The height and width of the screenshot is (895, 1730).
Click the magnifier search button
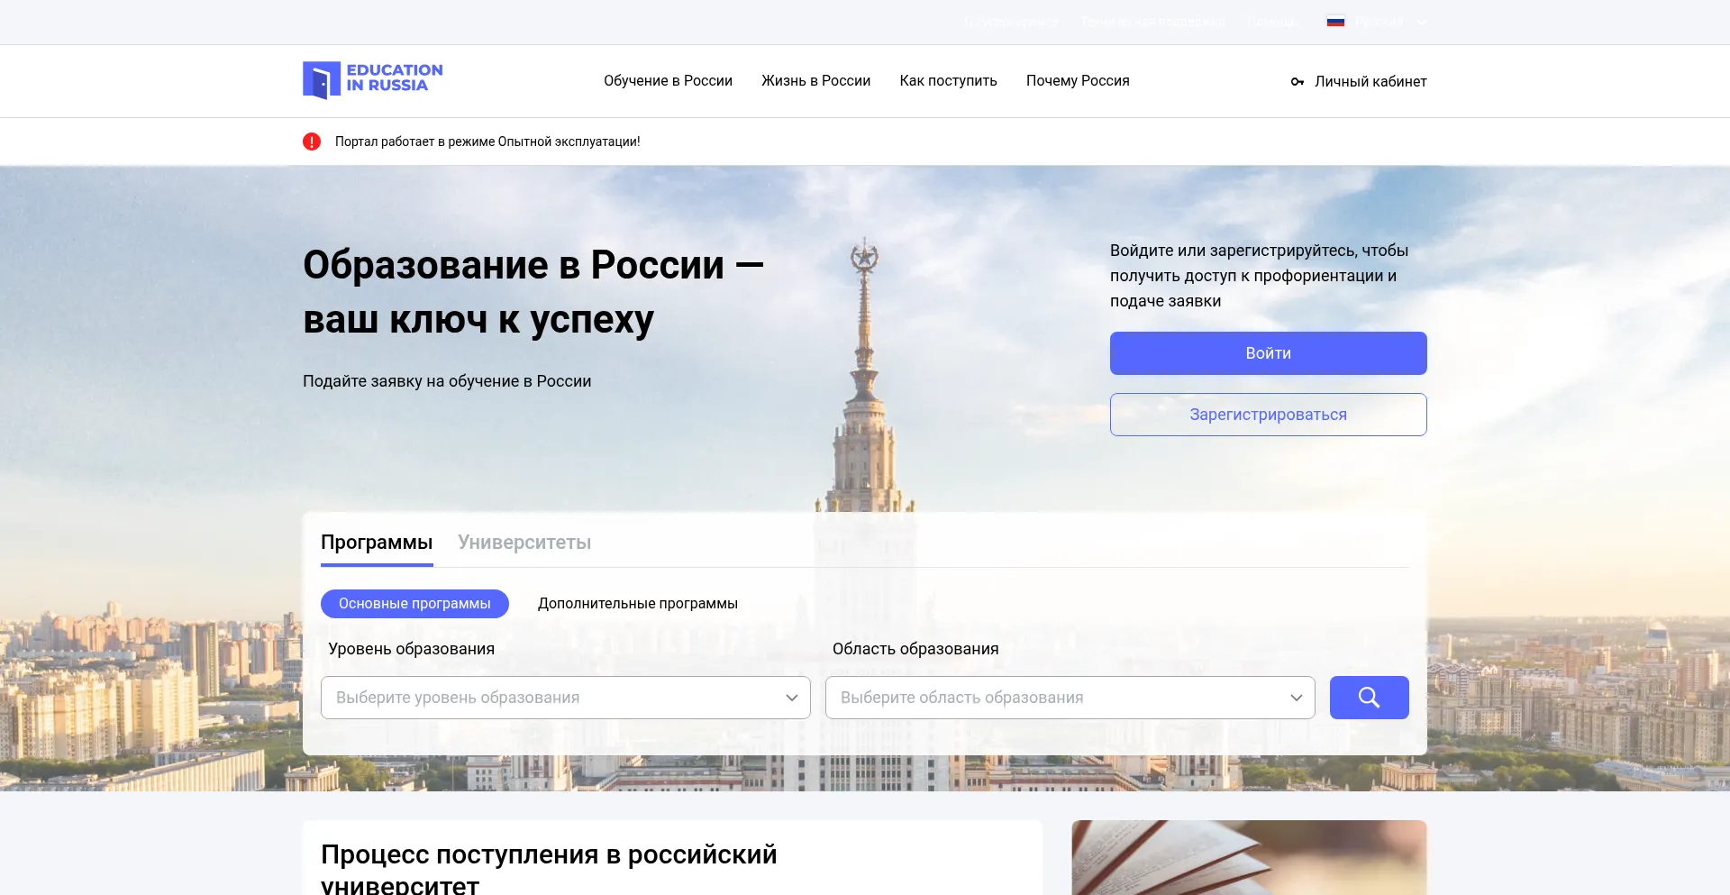(x=1369, y=698)
